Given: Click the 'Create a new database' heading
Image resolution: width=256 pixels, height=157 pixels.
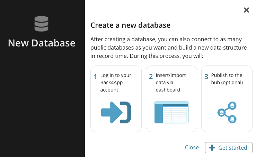Looking at the screenshot, I should click(x=131, y=25).
